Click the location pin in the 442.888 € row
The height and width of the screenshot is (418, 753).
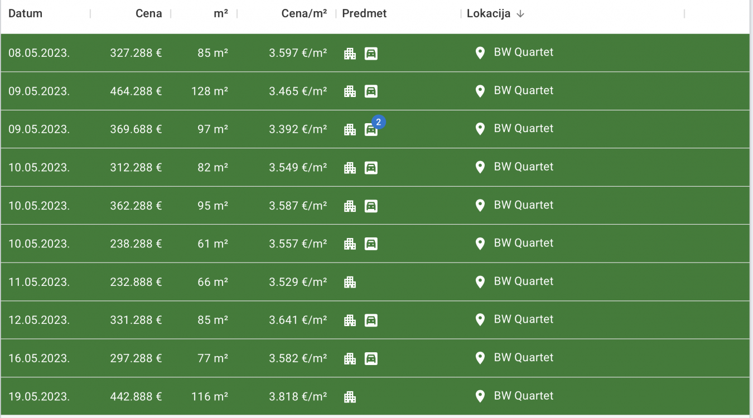tap(480, 396)
